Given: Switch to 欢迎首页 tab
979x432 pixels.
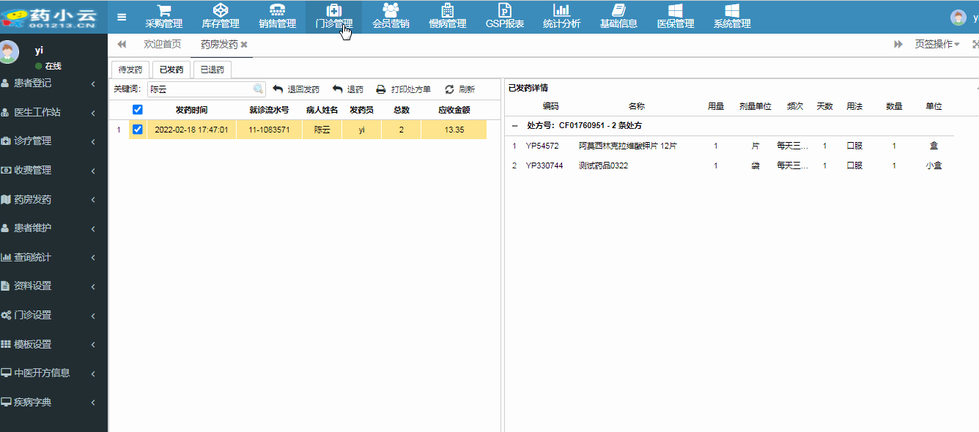Looking at the screenshot, I should (x=163, y=45).
